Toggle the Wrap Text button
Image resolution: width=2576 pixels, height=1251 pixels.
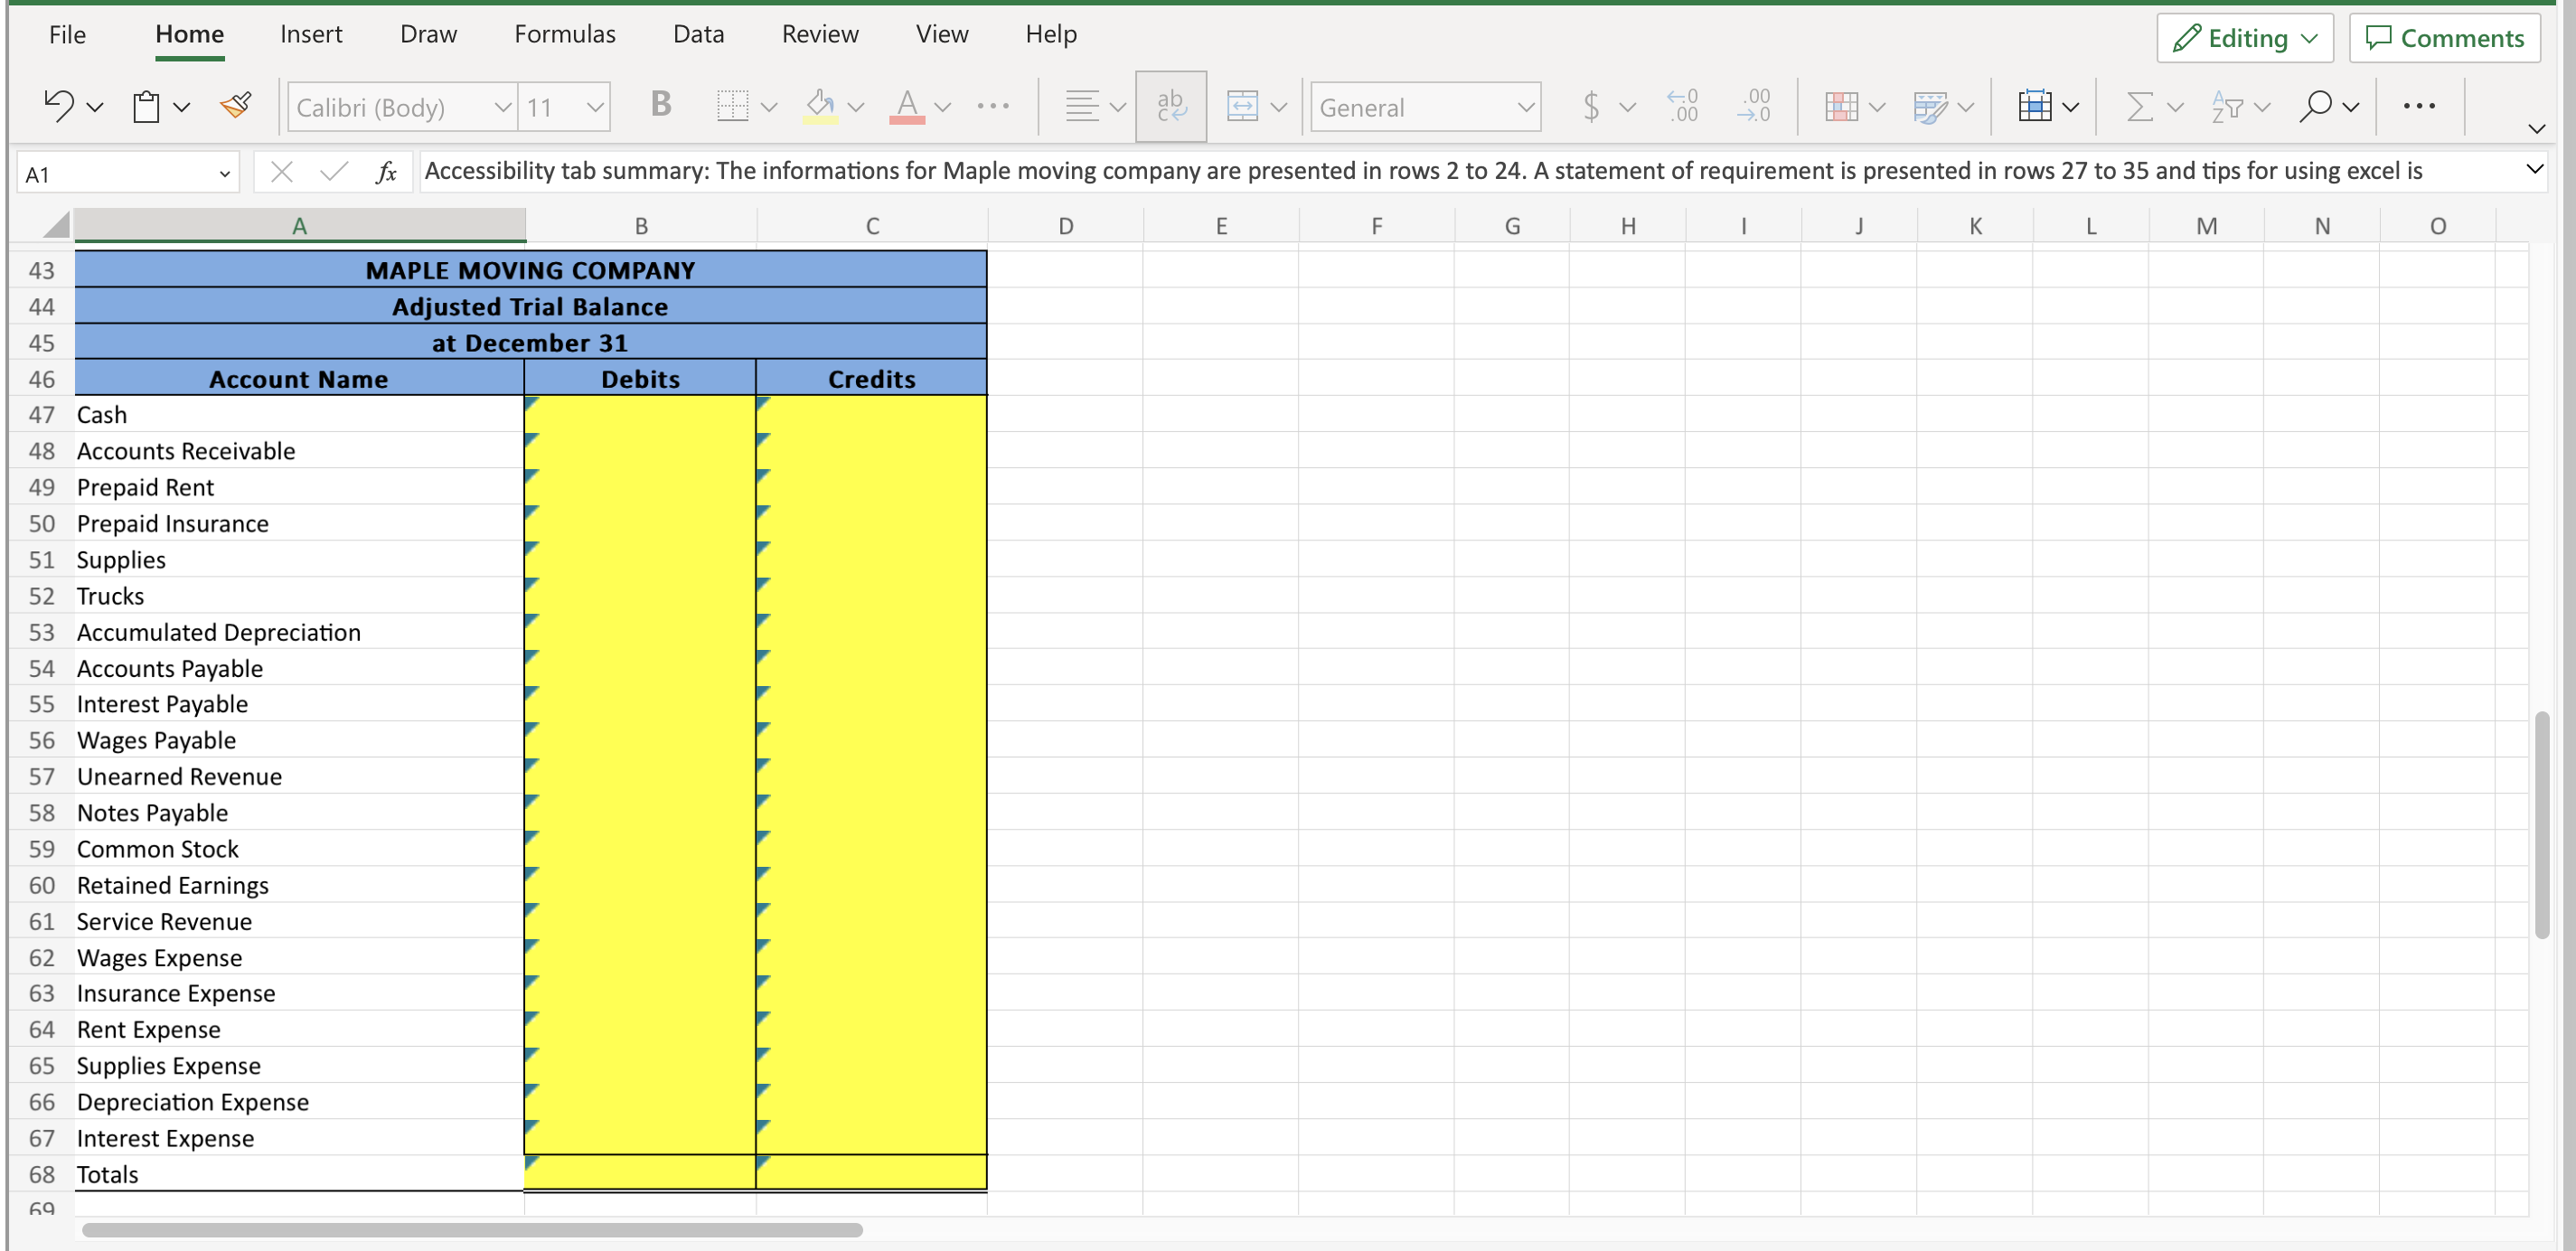(x=1170, y=106)
